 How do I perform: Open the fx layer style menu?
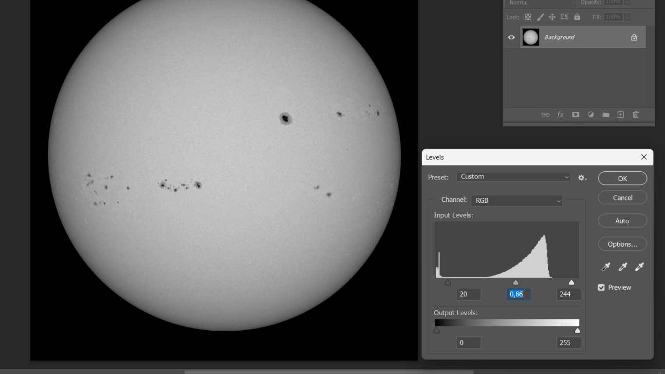tap(560, 115)
